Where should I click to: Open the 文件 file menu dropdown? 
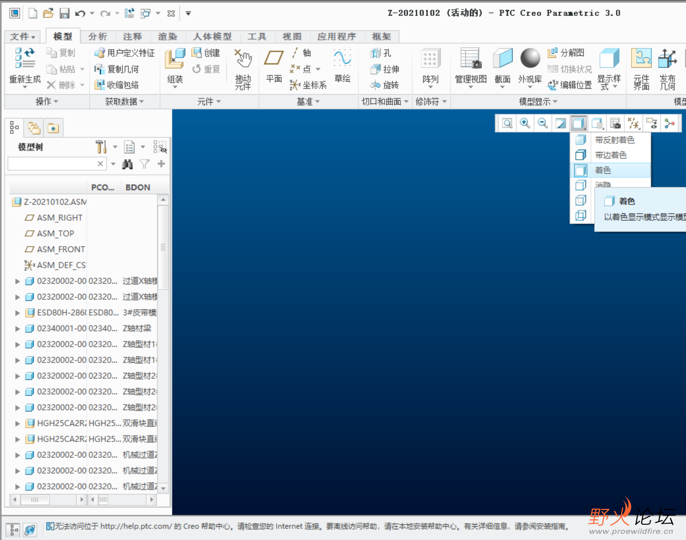coord(23,36)
